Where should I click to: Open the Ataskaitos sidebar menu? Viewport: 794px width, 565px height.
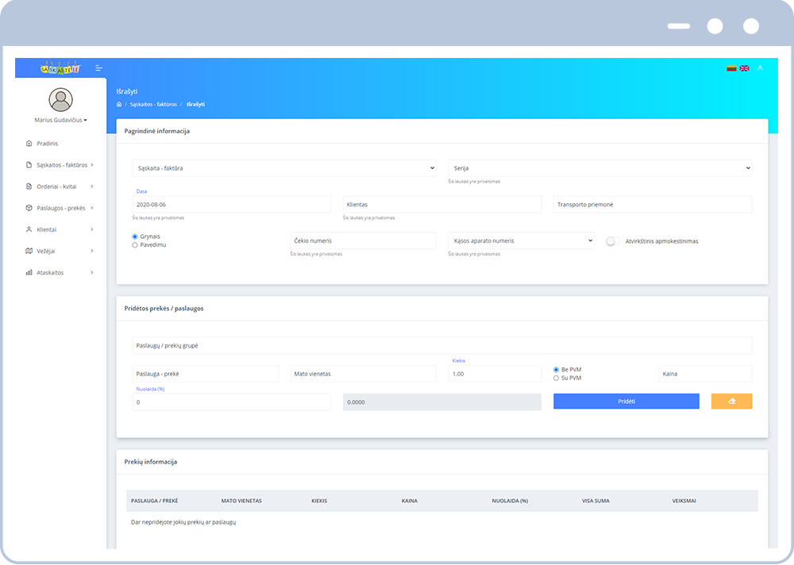pos(60,272)
